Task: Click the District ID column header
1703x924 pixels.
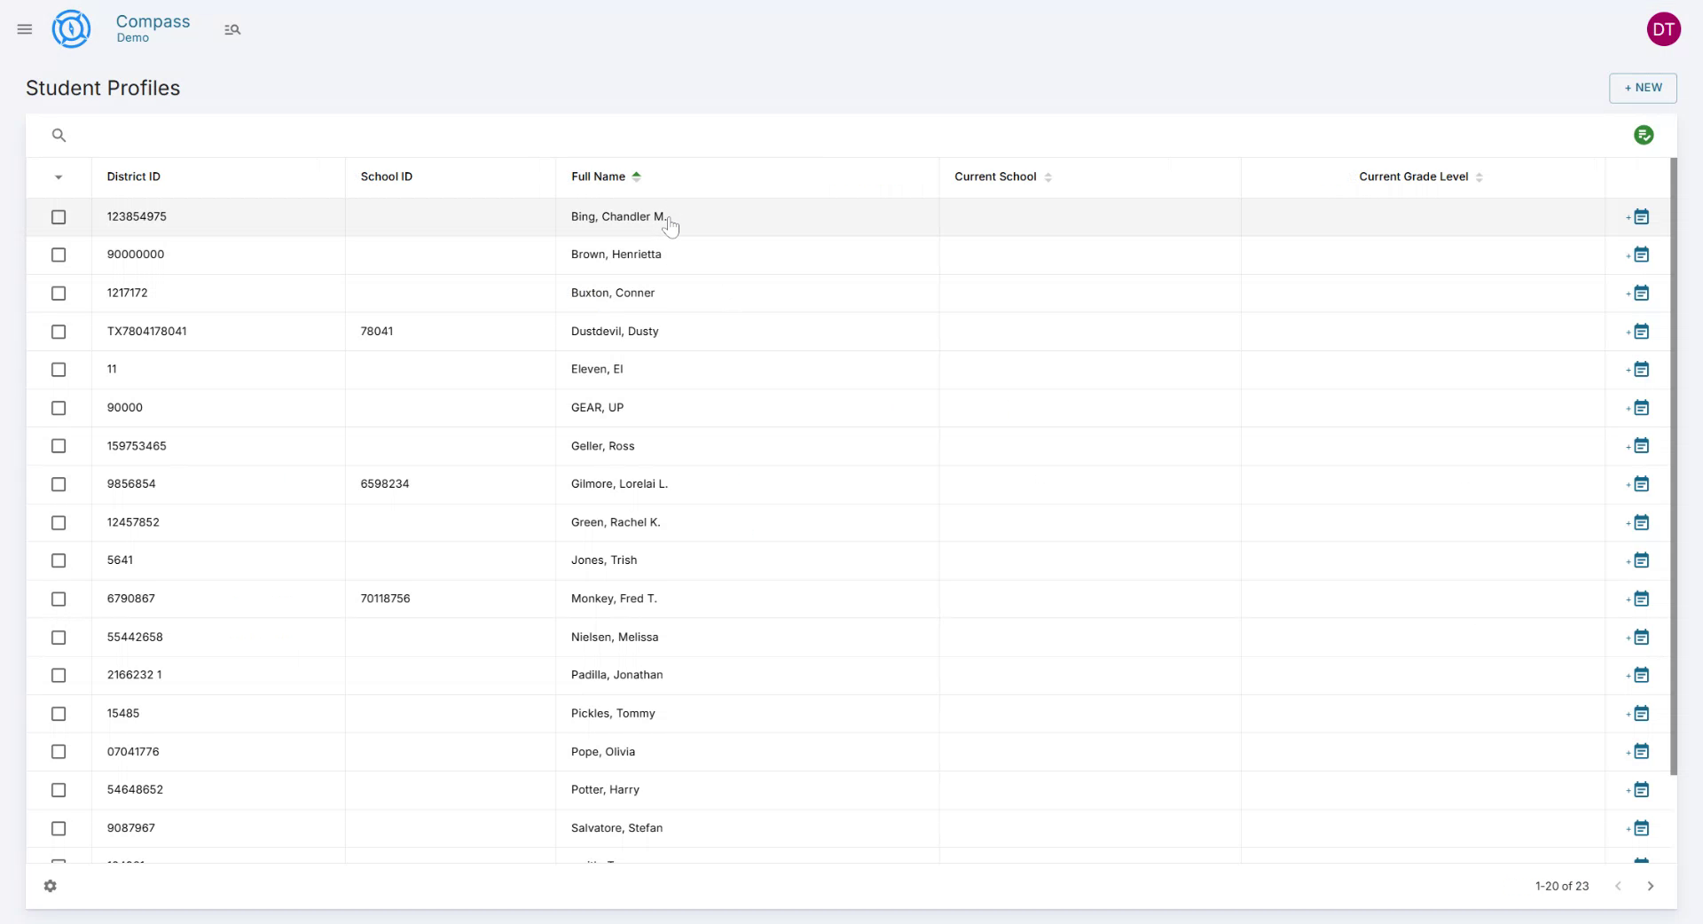Action: 134,177
